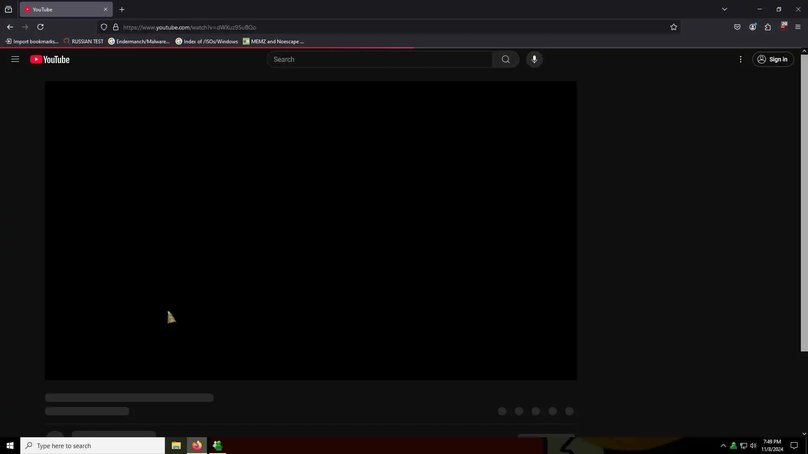Click the page vertical scrollbar thumb
This screenshot has height=454, width=808.
pos(804,202)
